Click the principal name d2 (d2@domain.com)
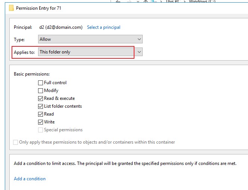Screen dimensions: 248x190 [61, 27]
